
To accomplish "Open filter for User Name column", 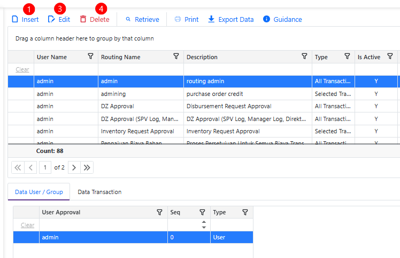I will [x=90, y=56].
